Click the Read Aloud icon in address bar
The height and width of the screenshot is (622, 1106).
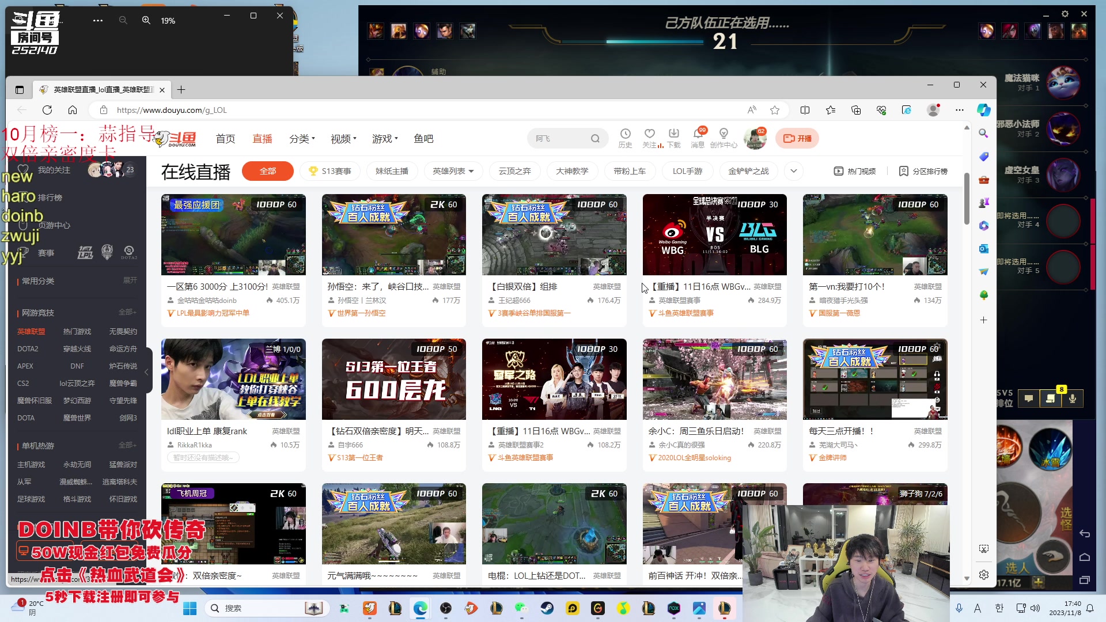[x=752, y=110]
